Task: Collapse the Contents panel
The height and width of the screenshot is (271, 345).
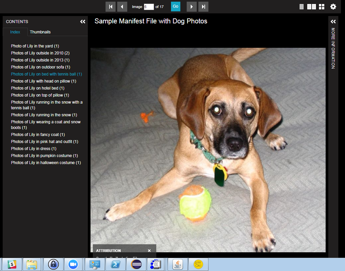Action: tap(83, 22)
